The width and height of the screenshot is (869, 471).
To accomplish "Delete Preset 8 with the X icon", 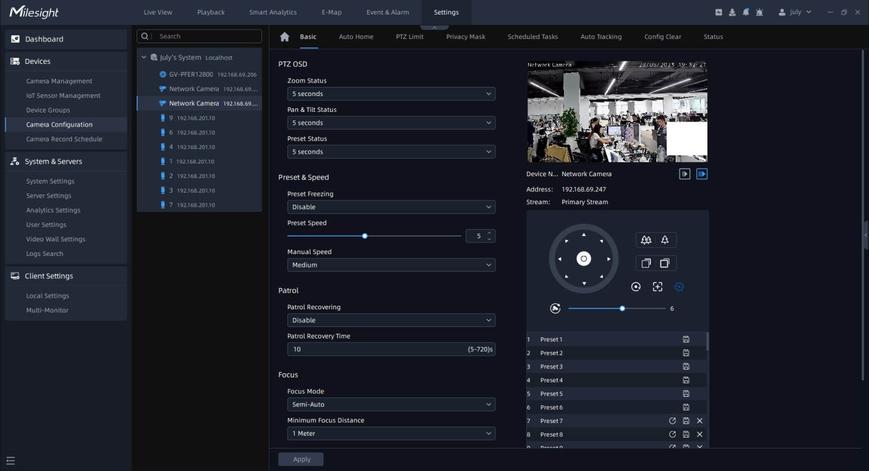I will coord(699,435).
